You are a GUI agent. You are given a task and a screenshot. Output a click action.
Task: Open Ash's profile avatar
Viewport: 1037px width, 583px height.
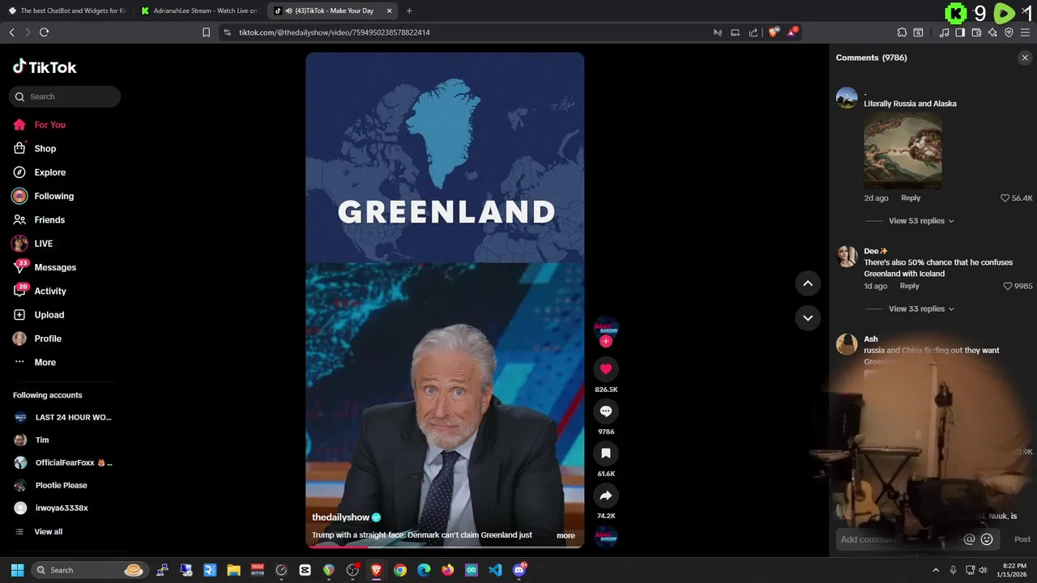(x=847, y=344)
